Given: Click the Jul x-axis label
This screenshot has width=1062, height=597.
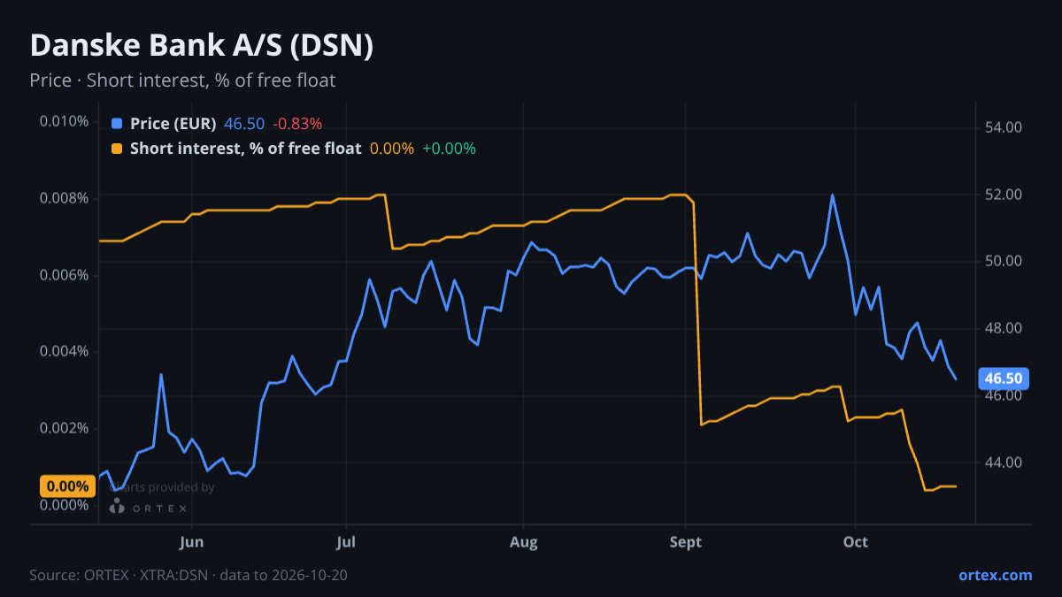Looking at the screenshot, I should [346, 541].
